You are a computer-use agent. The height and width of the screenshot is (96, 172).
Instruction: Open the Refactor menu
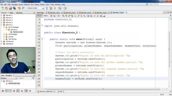(27, 5)
